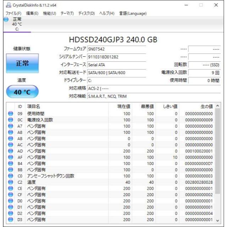This screenshot has width=227, height=227.
Task: Click status icon for row BB
Action: [x=10, y=170]
